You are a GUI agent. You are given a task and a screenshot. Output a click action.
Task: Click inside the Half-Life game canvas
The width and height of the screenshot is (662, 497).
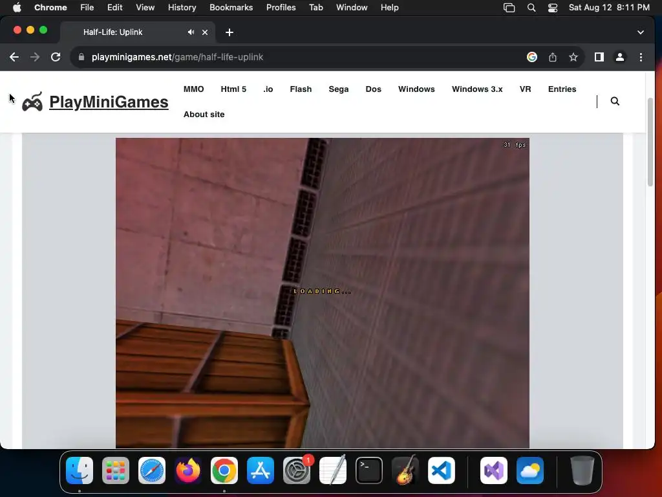pyautogui.click(x=322, y=293)
